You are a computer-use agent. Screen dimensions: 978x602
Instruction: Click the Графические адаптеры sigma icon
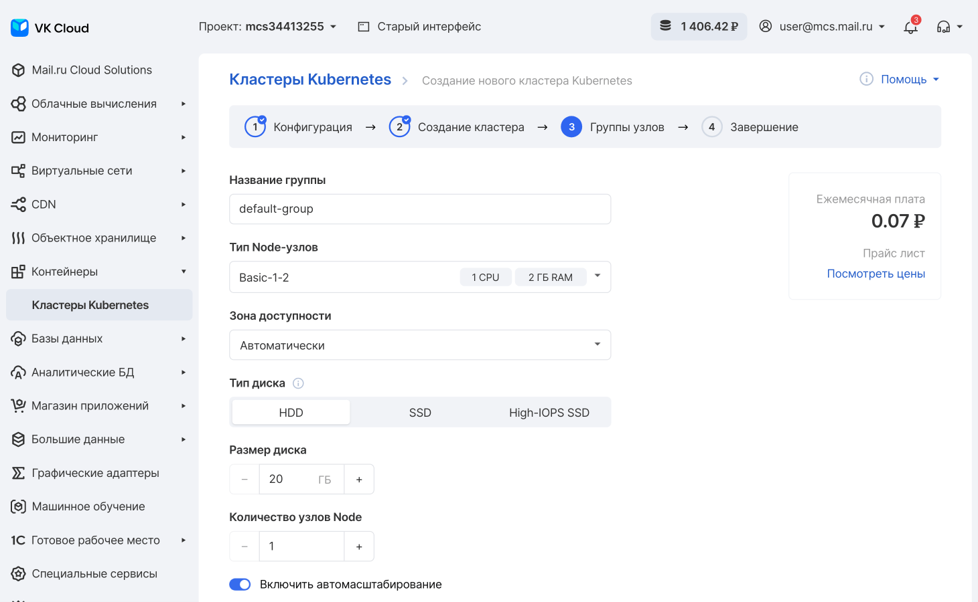pos(19,473)
